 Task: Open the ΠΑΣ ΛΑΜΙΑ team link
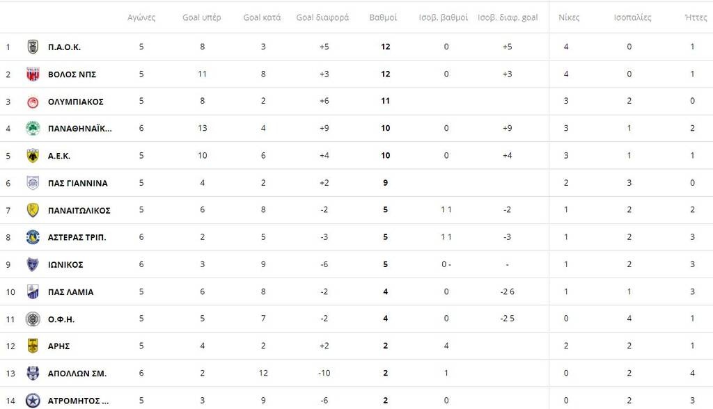70,292
